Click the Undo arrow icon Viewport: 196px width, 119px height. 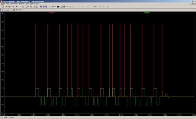pyautogui.click(x=95, y=7)
